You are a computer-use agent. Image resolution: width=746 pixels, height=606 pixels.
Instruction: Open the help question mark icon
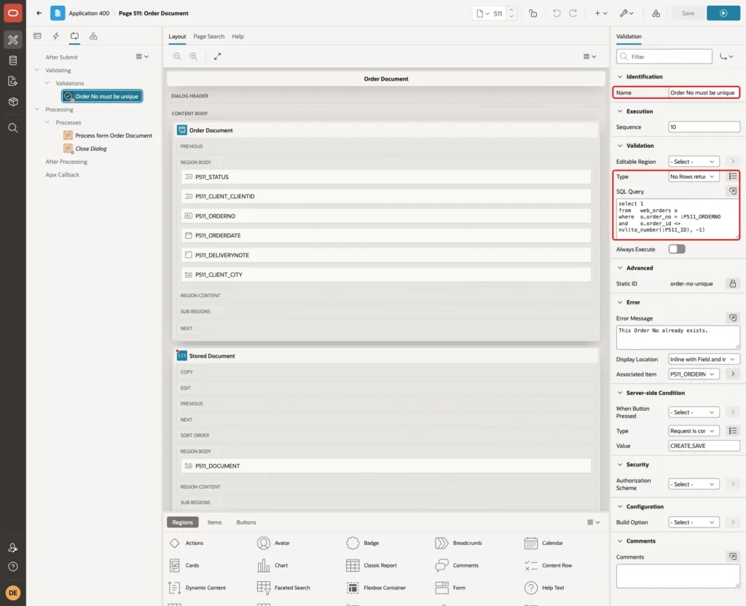coord(13,567)
